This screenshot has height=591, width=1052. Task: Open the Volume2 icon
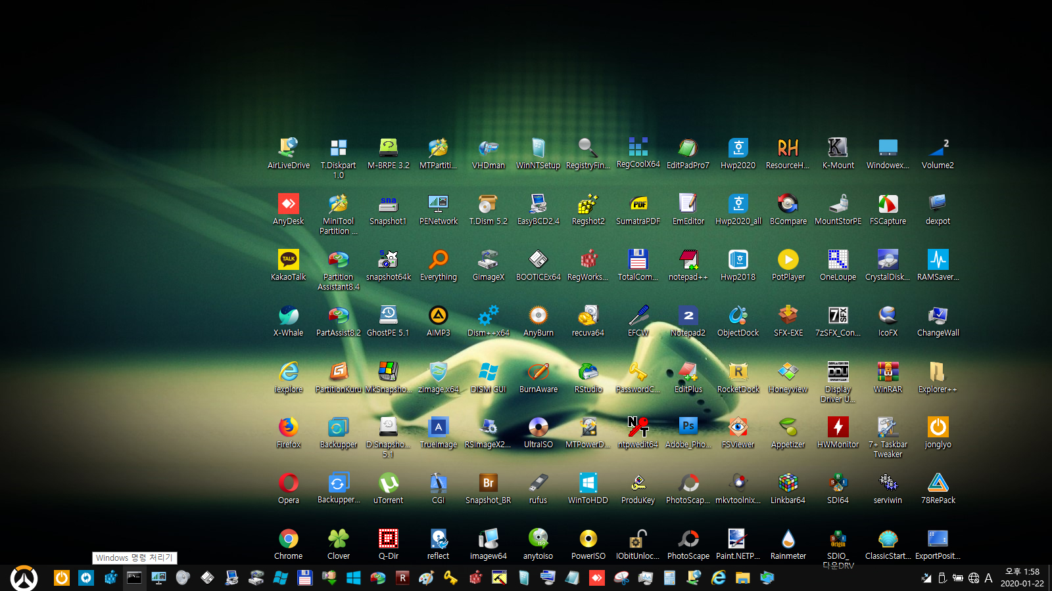coord(938,154)
